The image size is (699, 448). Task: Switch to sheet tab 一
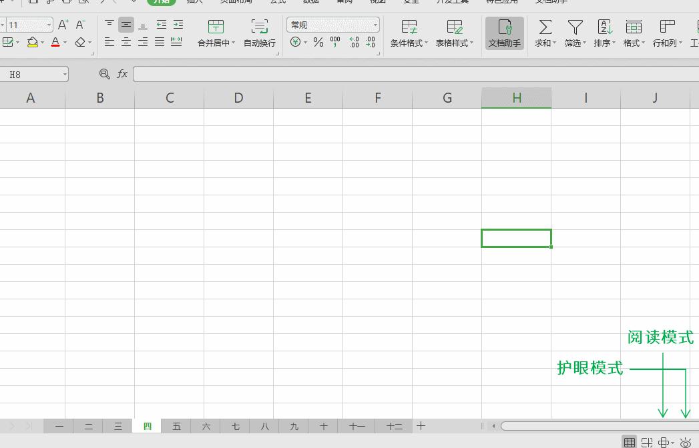59,426
